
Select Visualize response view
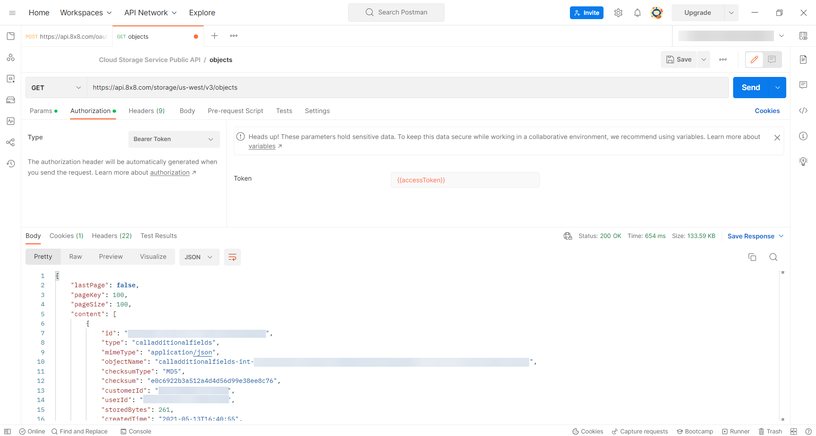(x=153, y=257)
